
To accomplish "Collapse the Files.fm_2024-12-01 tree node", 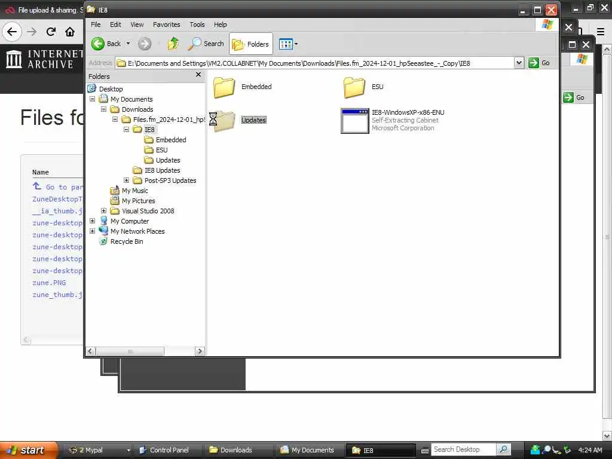I will tap(115, 120).
